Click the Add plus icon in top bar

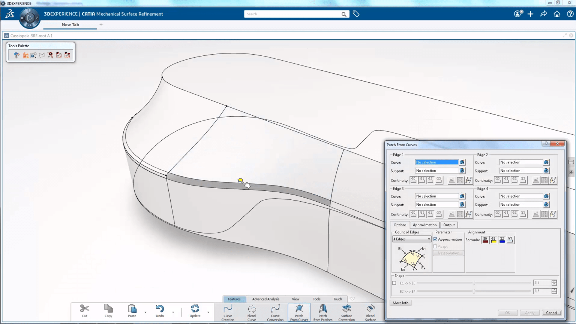pos(530,14)
